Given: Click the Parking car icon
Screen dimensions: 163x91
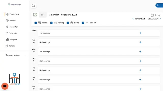Looking at the screenshot, I should (x=56, y=23).
